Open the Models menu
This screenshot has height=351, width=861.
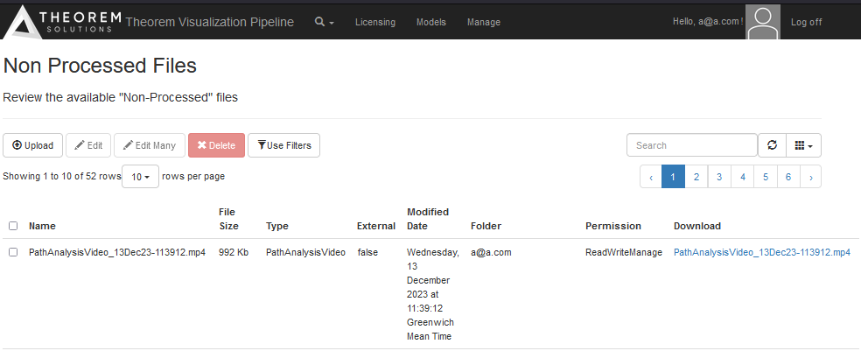(430, 22)
